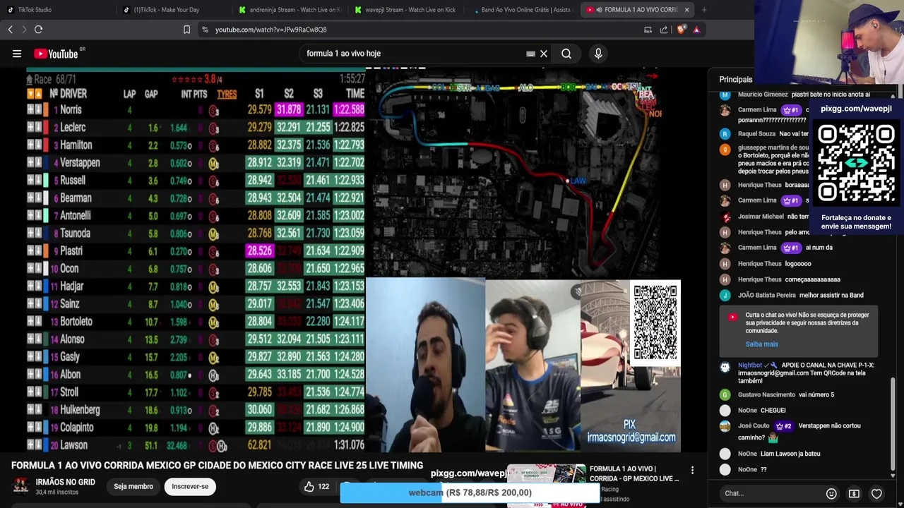Click Verstappen's row in the timing table
The height and width of the screenshot is (508, 904).
tap(196, 163)
